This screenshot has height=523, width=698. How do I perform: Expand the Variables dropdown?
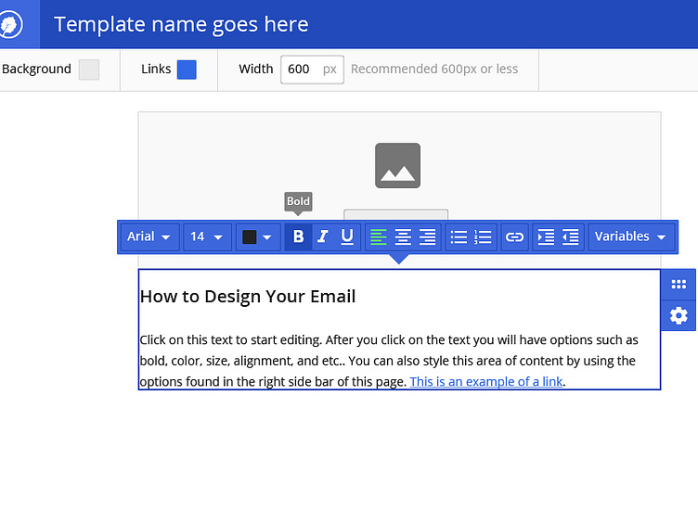coord(631,237)
